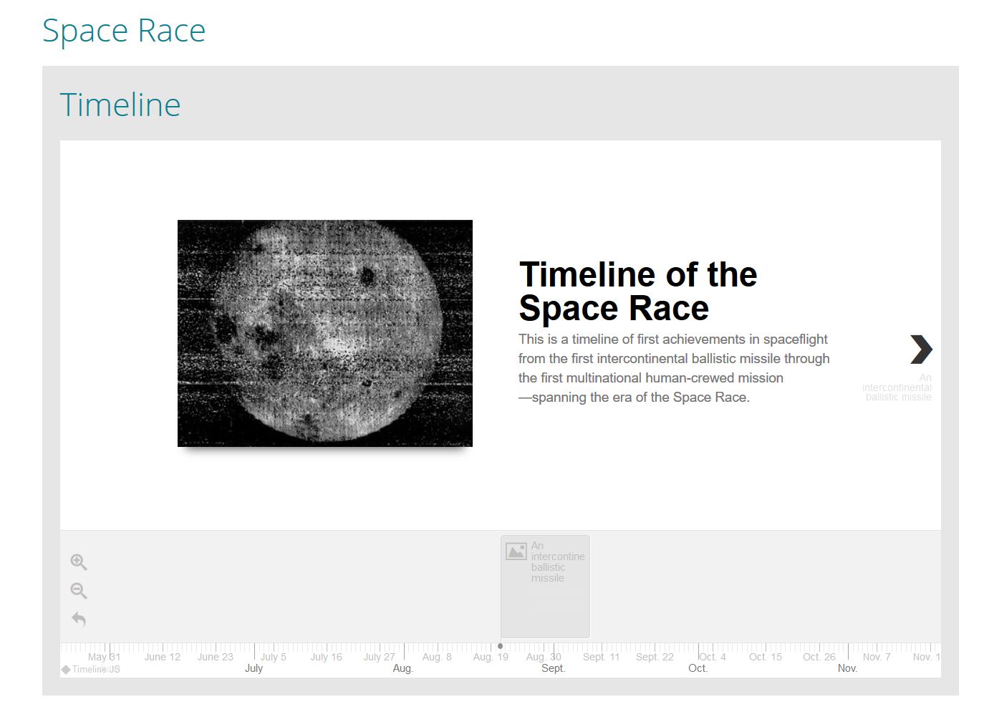
Task: Click the zoom out magnifier icon
Action: (x=79, y=590)
